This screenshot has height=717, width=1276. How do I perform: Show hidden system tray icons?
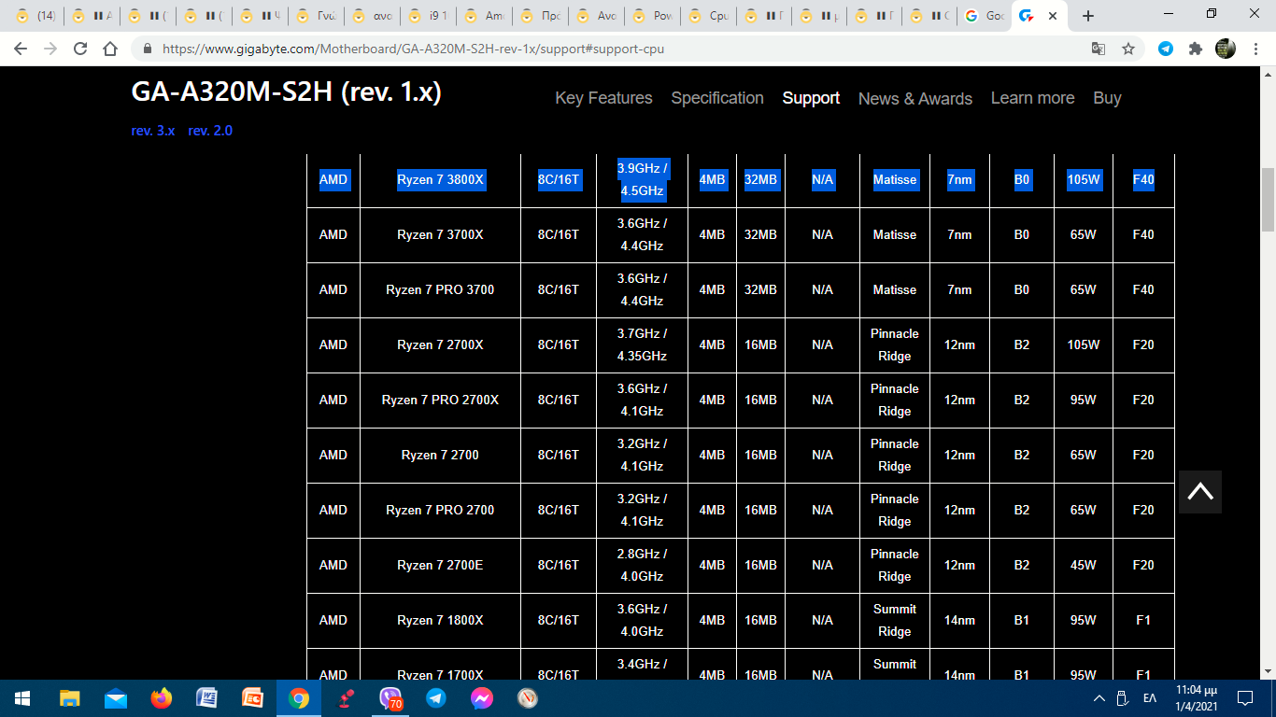[1099, 698]
